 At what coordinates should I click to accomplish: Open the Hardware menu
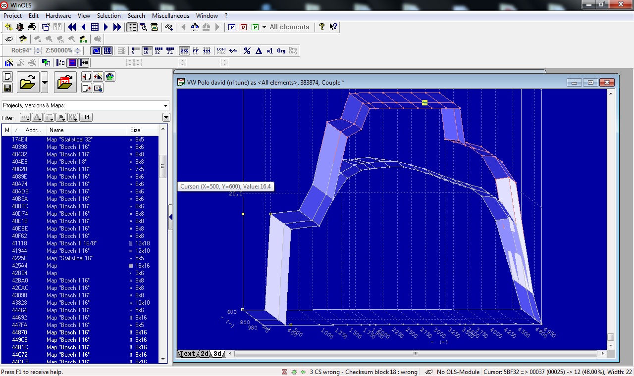(58, 16)
